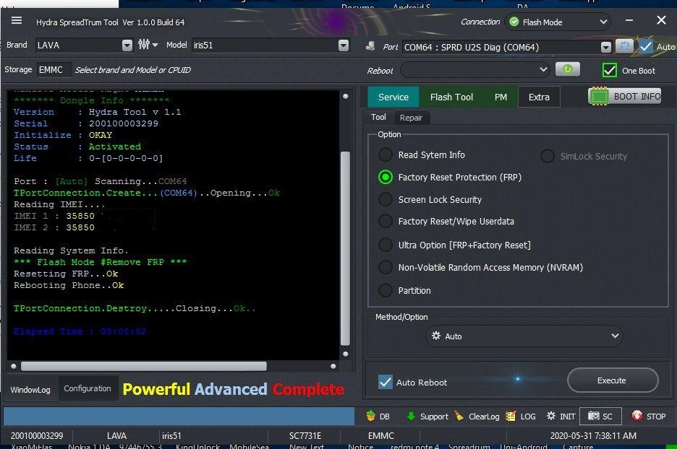This screenshot has width=677, height=449.
Task: Click serial 200100003299 in status bar
Action: 37,435
